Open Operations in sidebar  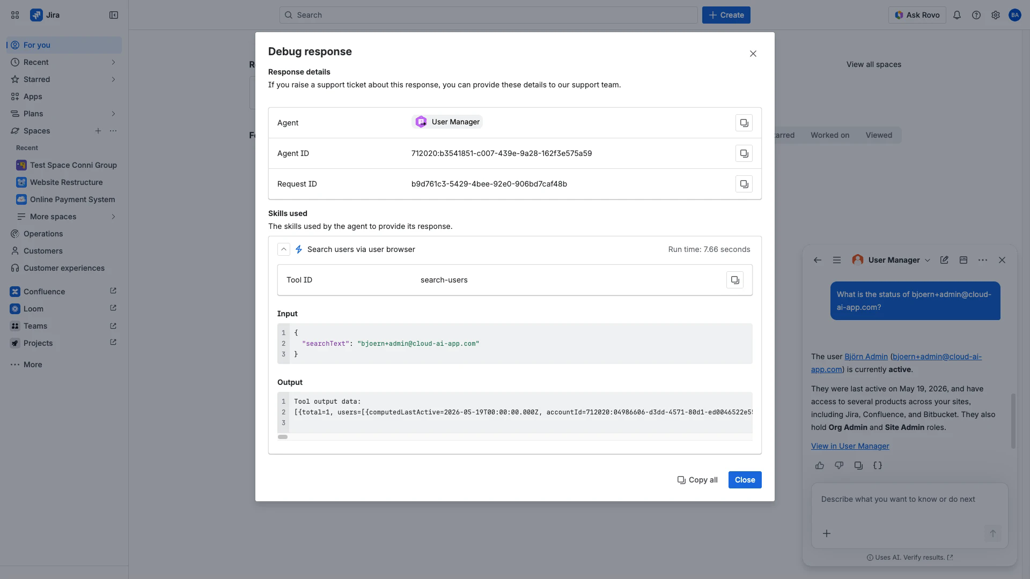tap(64, 234)
